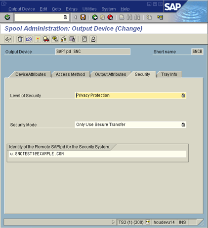Open the Security Mode dropdown
208x228 pixels.
click(183, 124)
